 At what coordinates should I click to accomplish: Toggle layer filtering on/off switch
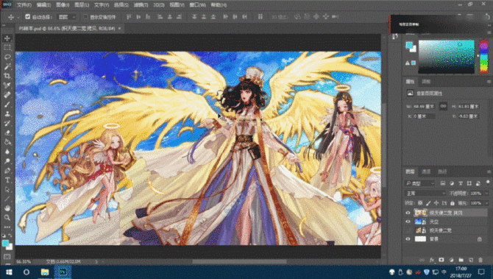pyautogui.click(x=488, y=183)
